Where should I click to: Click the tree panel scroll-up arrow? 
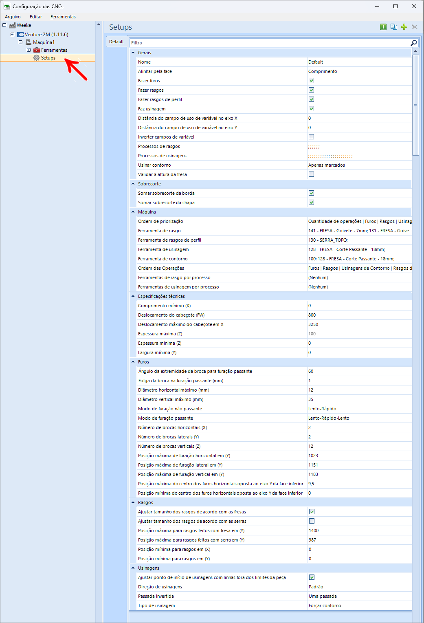99,24
